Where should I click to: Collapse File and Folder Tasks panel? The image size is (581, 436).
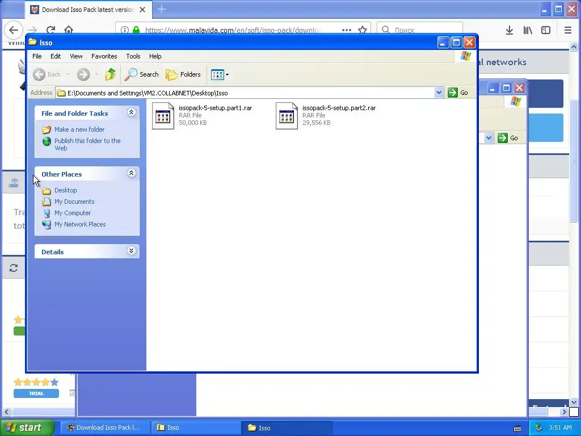[x=131, y=112]
